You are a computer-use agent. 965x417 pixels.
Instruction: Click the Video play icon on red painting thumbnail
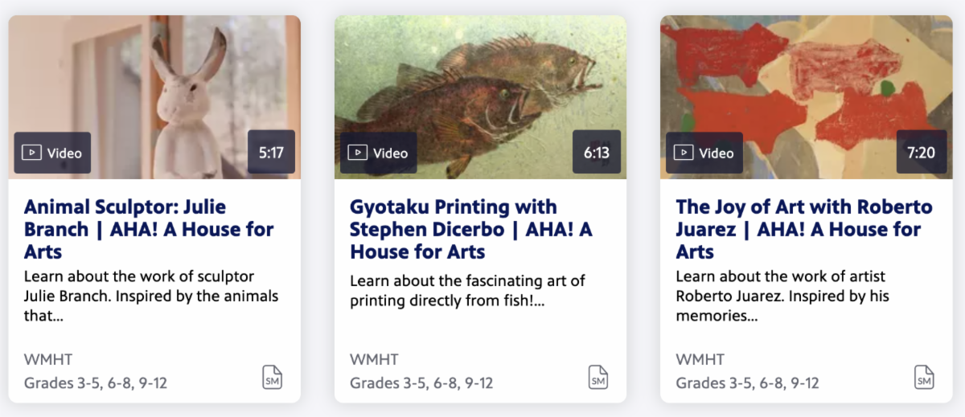pyautogui.click(x=684, y=153)
